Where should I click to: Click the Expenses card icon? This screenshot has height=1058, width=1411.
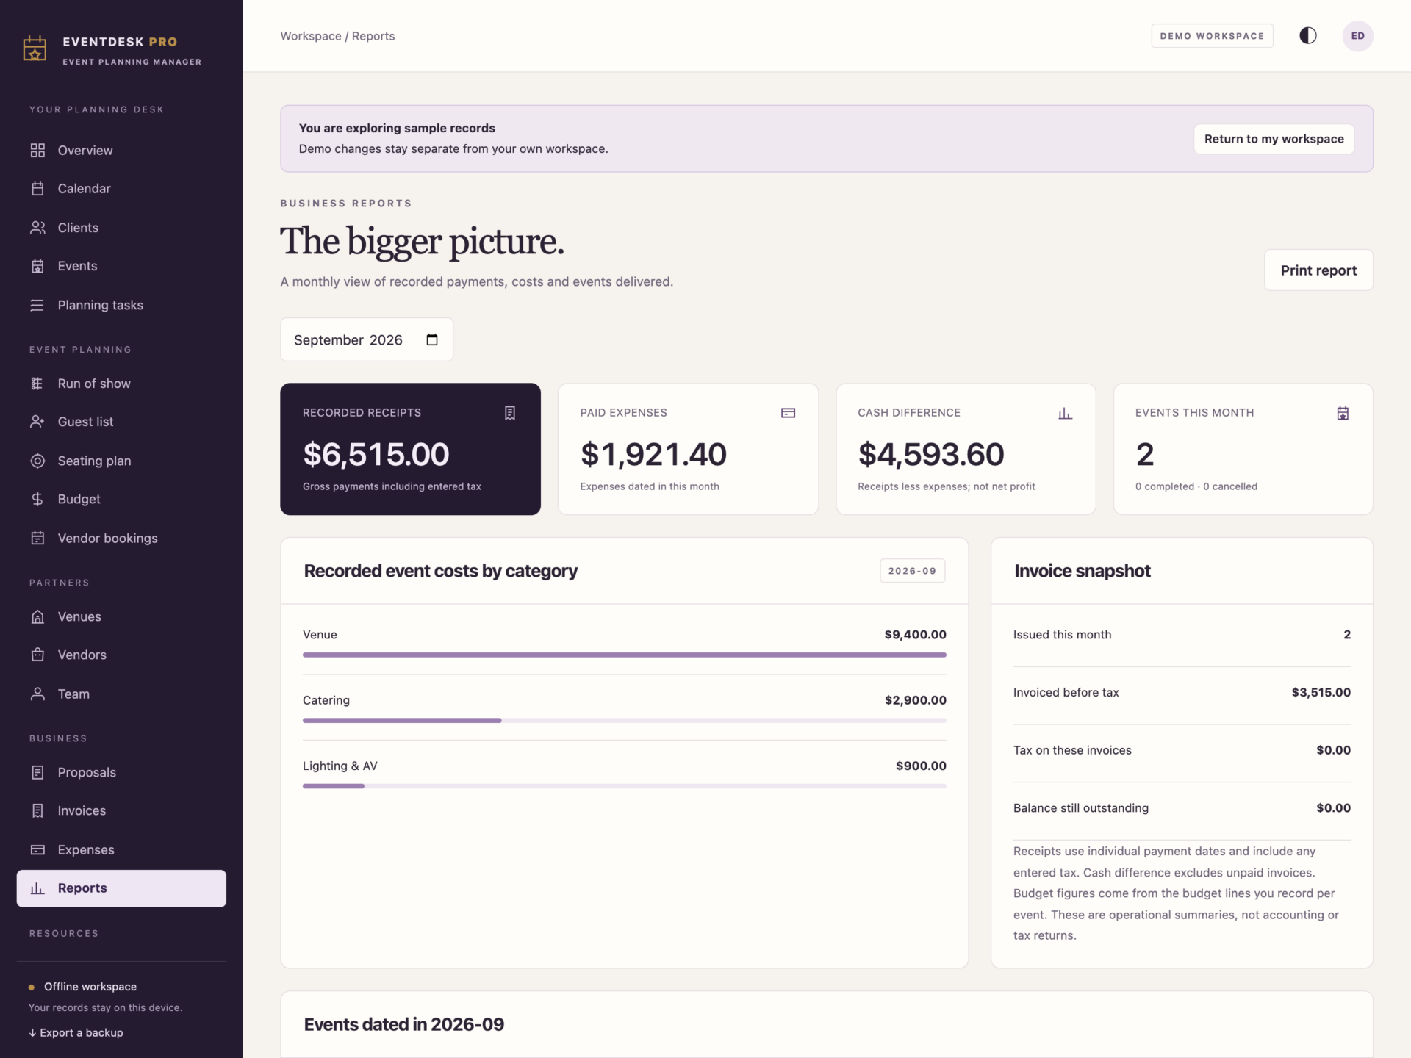(37, 849)
